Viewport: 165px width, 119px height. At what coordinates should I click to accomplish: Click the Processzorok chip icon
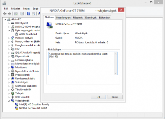click(13, 75)
